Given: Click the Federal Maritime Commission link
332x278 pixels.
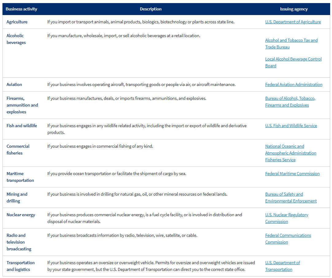Looking at the screenshot, I should coord(292,174).
